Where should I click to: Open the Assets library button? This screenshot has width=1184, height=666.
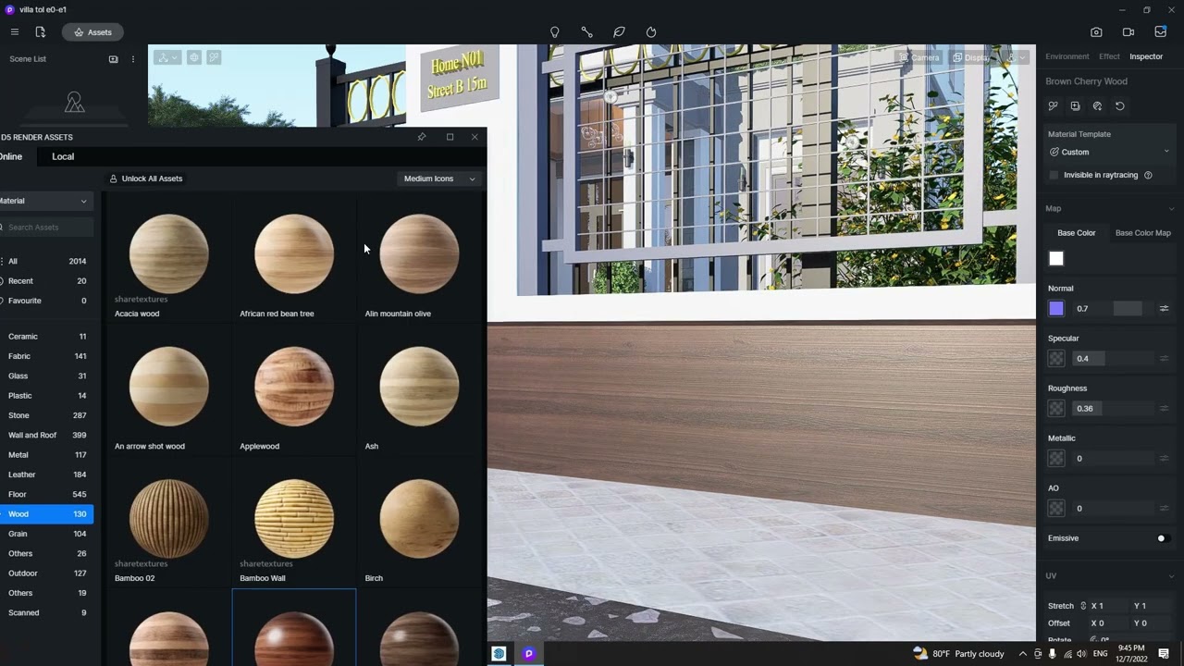[x=92, y=32]
